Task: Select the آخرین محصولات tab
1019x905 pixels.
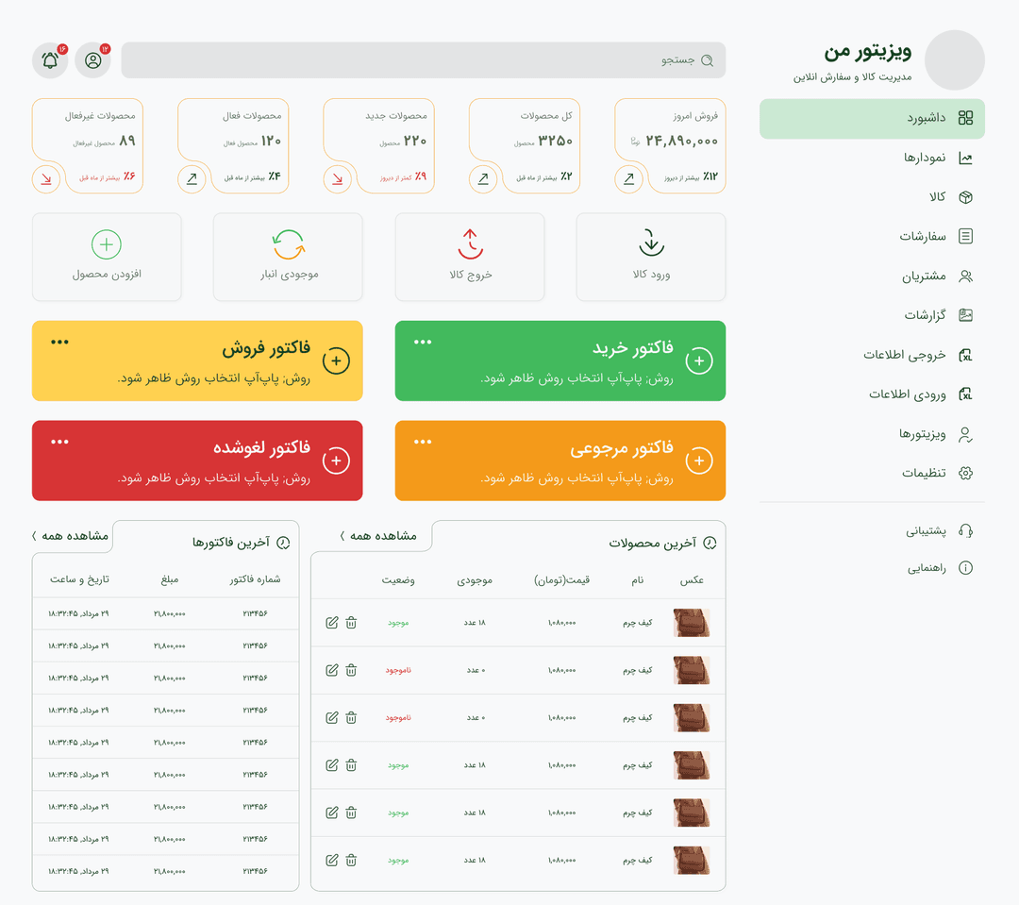Action: [x=662, y=543]
